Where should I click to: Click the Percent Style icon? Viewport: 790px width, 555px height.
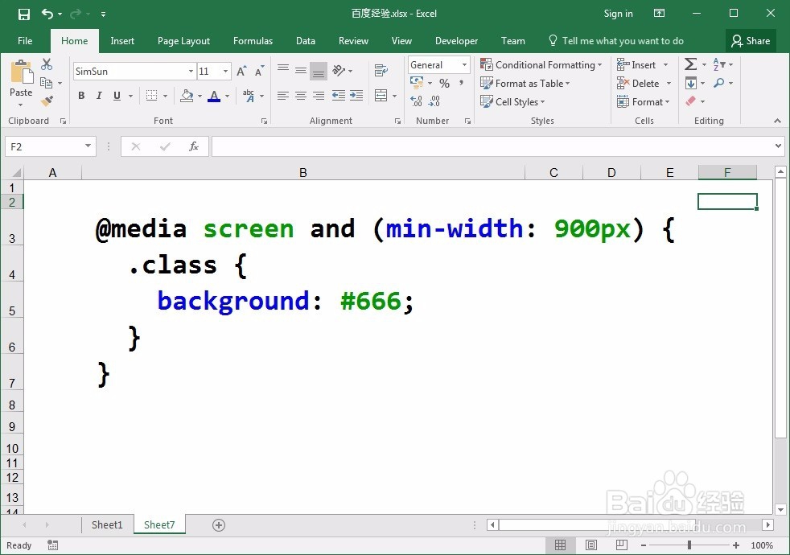pyautogui.click(x=444, y=83)
